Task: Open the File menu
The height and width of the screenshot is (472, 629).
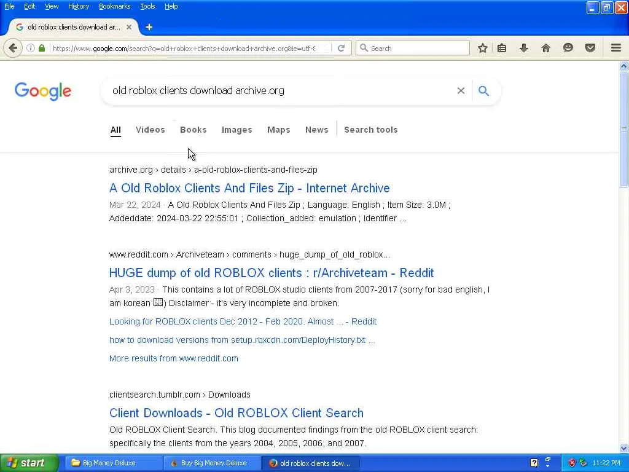Action: tap(9, 6)
